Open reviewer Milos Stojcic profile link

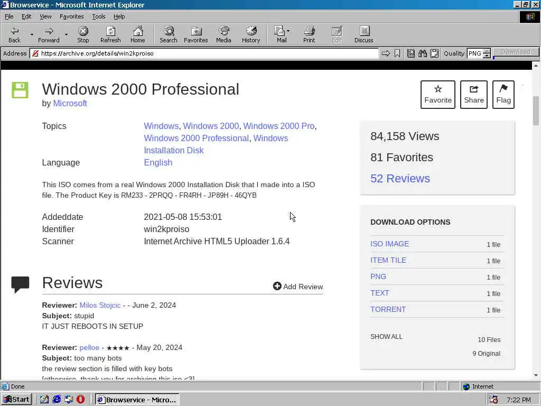pos(100,305)
